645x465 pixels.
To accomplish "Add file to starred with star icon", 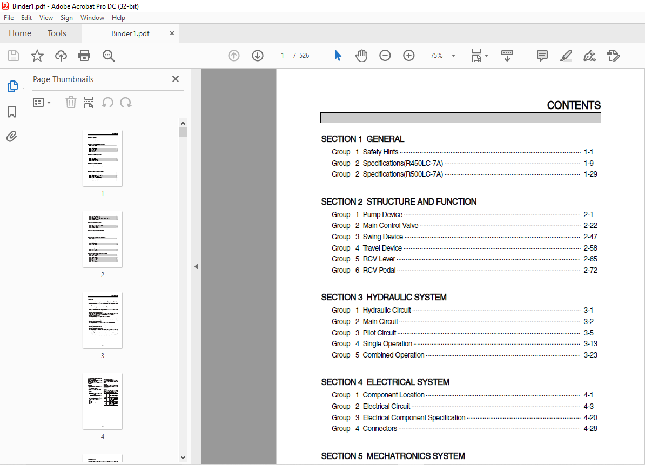I will tap(37, 56).
